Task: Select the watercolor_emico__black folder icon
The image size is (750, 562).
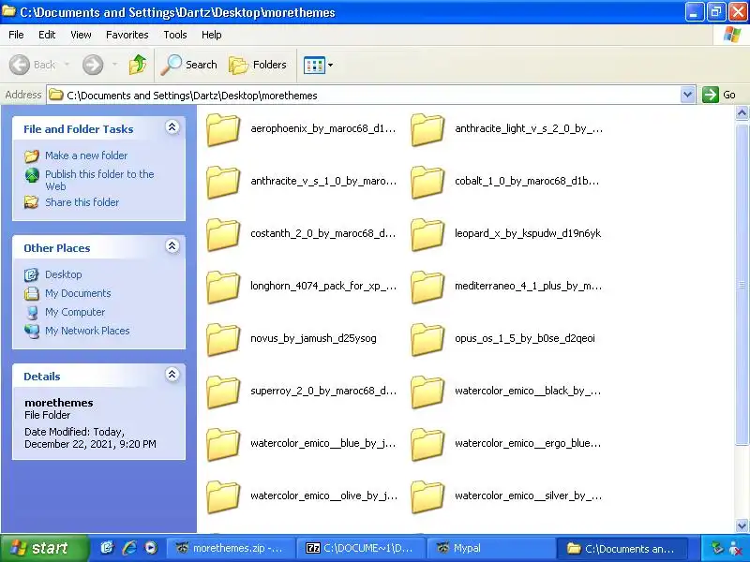Action: [427, 392]
